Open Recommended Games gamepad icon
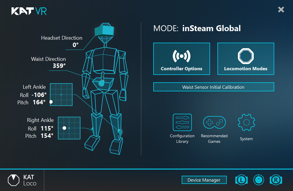The width and height of the screenshot is (293, 191). point(214,122)
